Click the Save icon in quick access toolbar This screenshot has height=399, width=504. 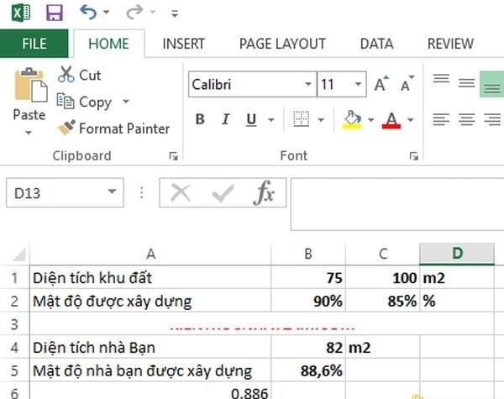55,13
